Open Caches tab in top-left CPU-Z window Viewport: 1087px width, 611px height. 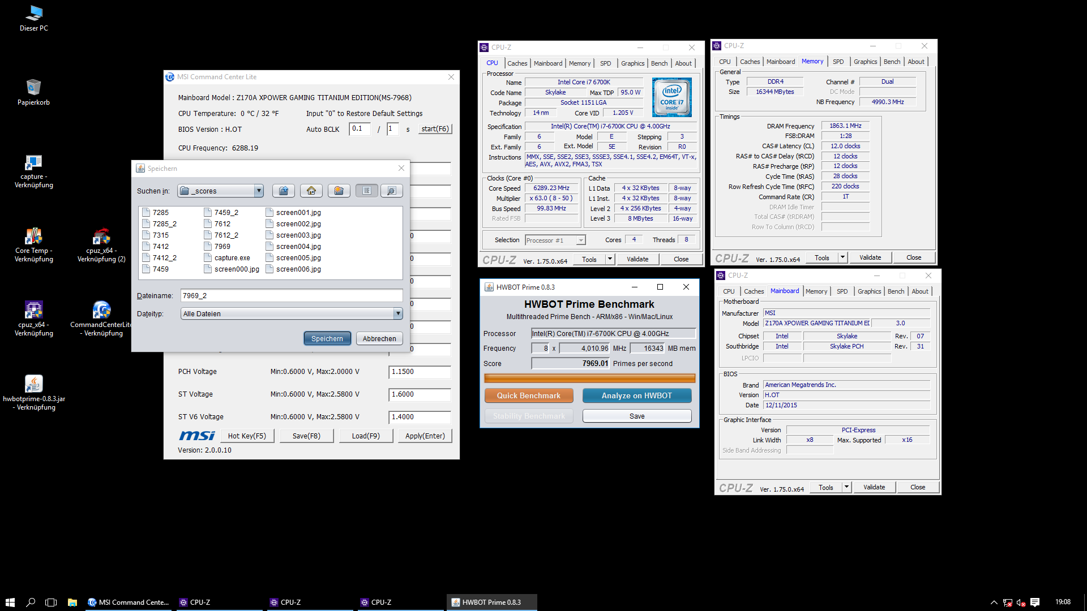517,63
